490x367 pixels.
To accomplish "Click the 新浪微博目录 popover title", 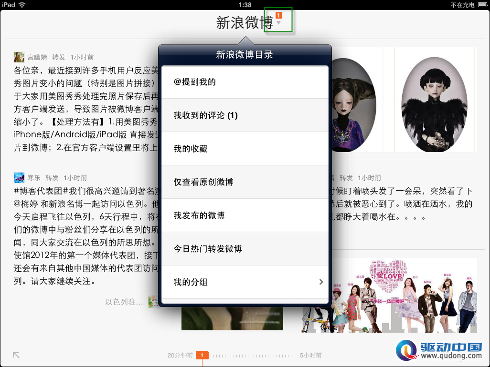I will (x=245, y=54).
